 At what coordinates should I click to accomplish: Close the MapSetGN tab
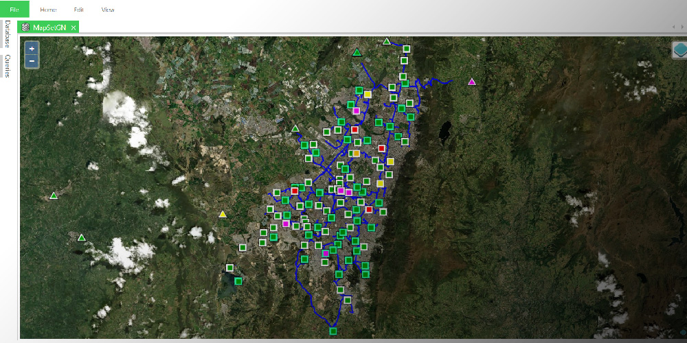(x=74, y=27)
